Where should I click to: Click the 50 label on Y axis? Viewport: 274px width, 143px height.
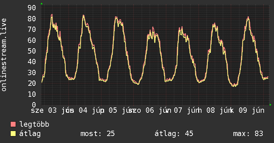click(32, 51)
